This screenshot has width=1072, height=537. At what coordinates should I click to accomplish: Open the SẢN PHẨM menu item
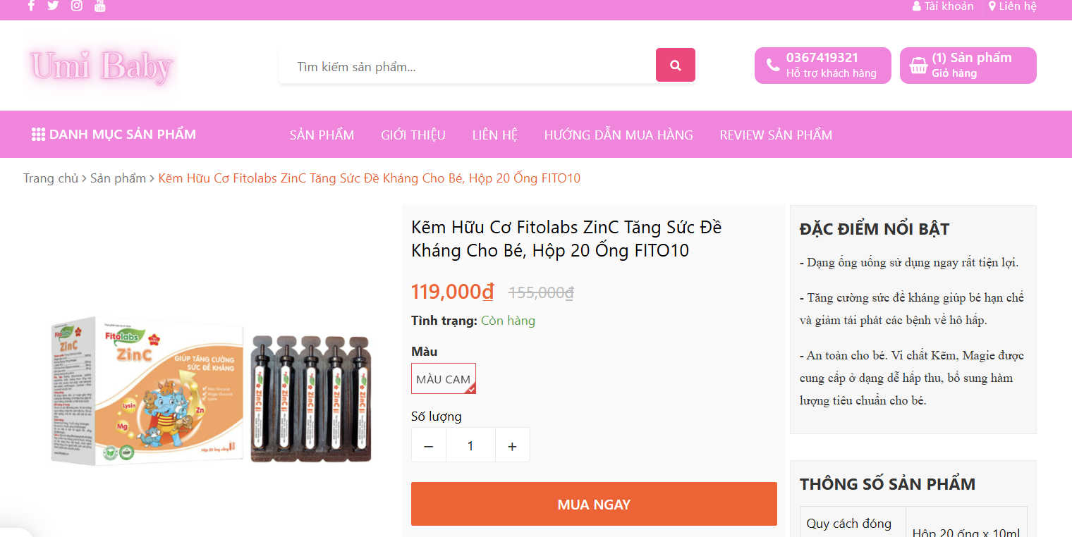(322, 135)
